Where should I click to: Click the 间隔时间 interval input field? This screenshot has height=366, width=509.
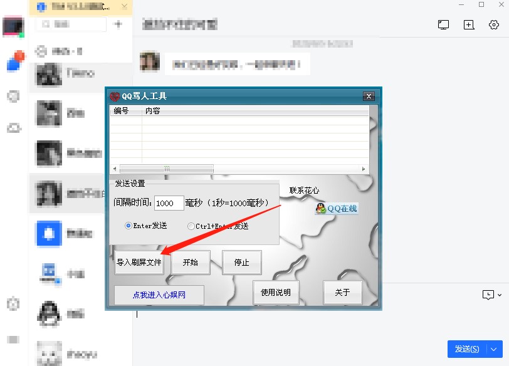point(169,202)
